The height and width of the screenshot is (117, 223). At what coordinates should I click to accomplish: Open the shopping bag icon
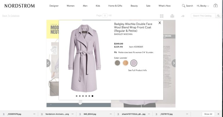[215, 6]
